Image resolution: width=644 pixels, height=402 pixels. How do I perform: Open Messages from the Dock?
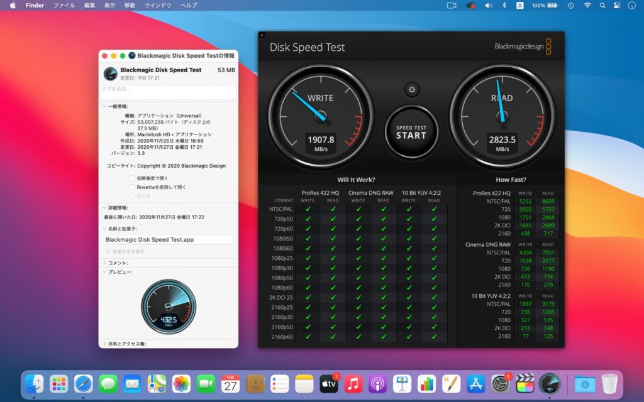[108, 384]
